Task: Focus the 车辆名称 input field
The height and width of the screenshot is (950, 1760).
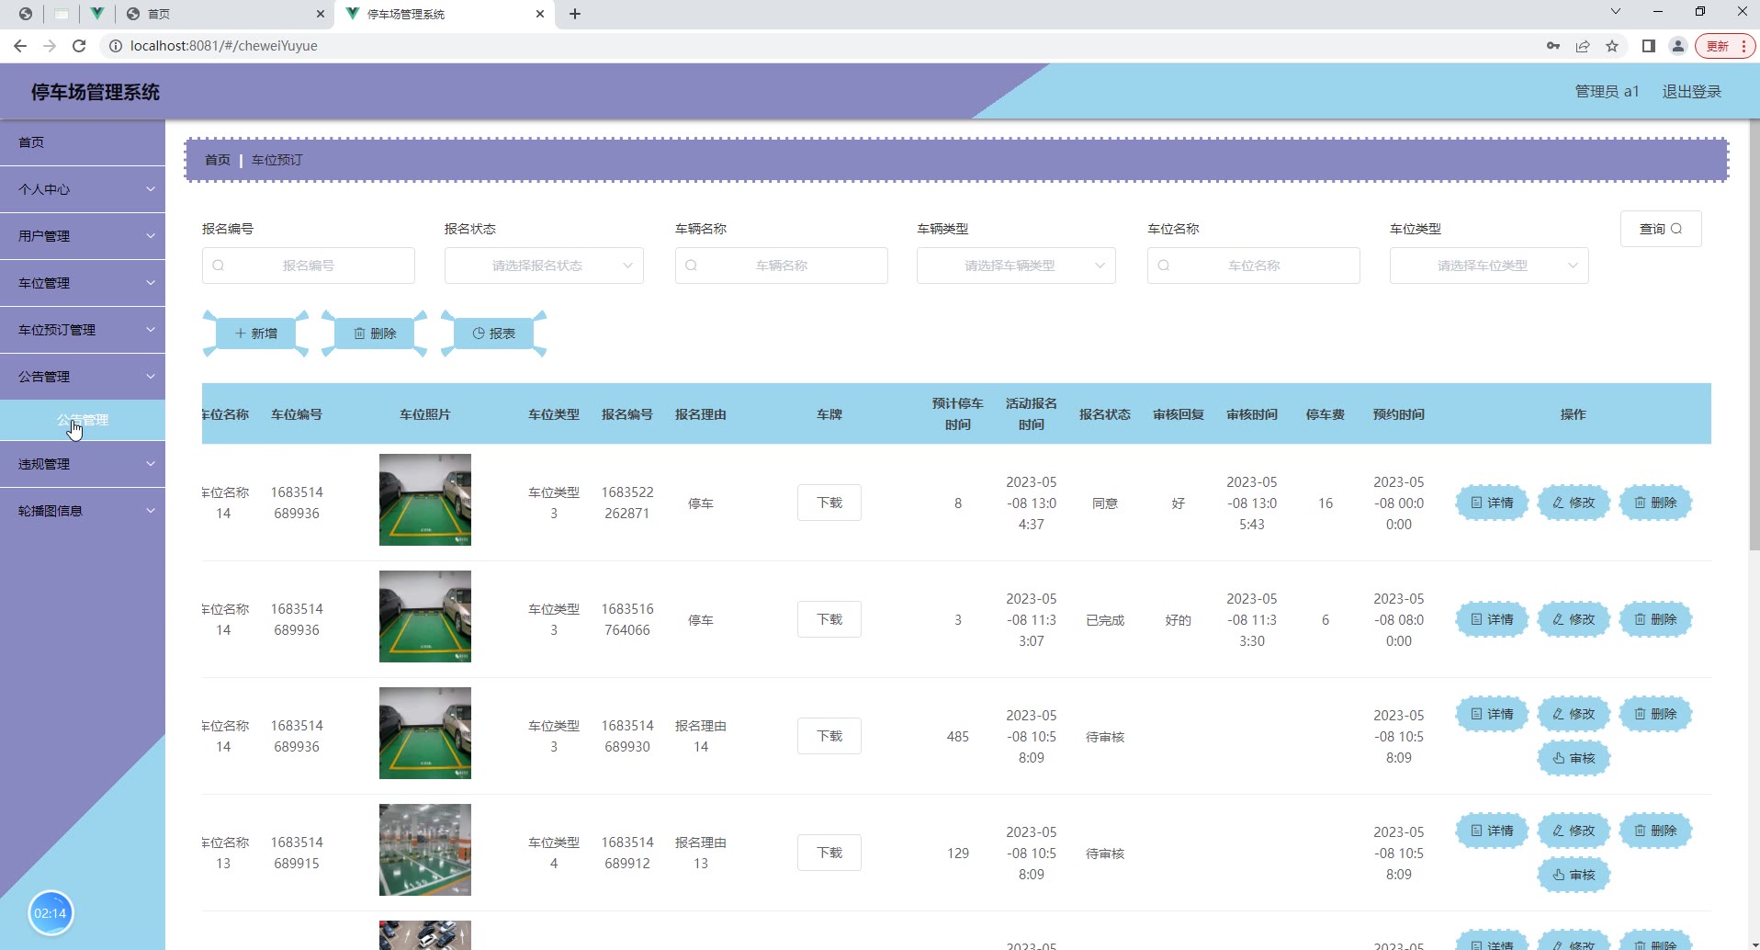Action: pyautogui.click(x=782, y=266)
